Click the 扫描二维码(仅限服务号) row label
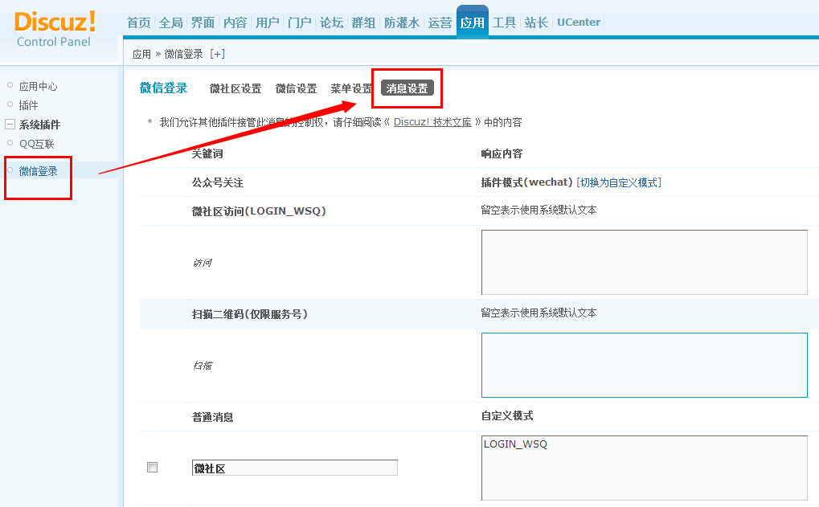Screen dimensions: 819x507 coord(250,314)
